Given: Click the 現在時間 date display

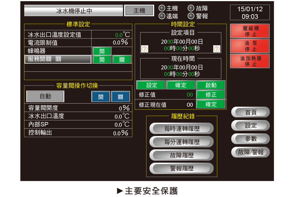Looking at the screenshot, I should tap(182, 67).
